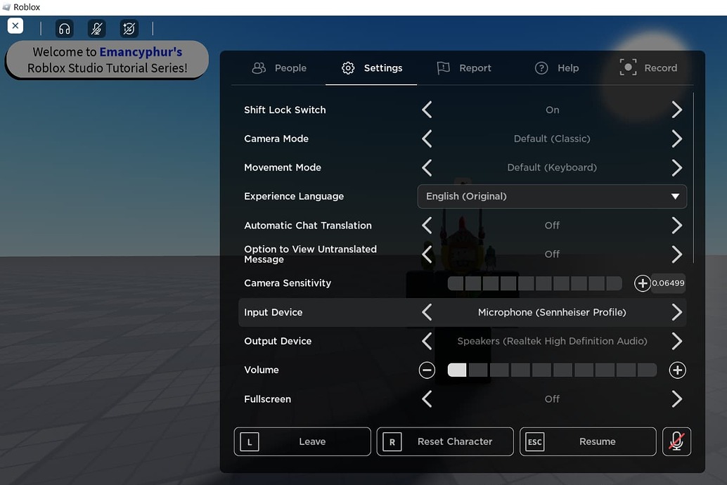Enable the camera icon in top toolbar
The width and height of the screenshot is (727, 485).
(x=129, y=28)
